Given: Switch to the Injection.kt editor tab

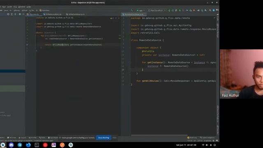Looking at the screenshot, I should (x=33, y=14).
